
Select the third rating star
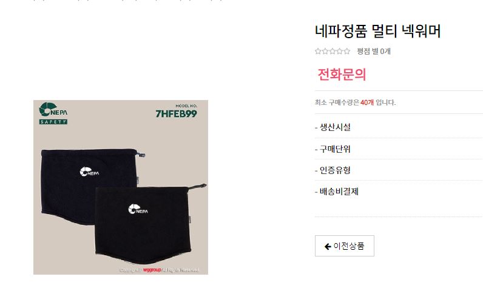(x=333, y=52)
